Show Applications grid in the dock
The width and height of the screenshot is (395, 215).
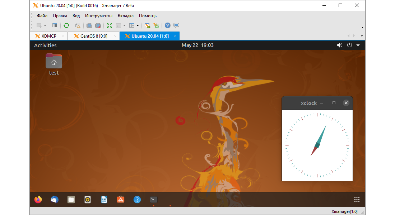(357, 200)
